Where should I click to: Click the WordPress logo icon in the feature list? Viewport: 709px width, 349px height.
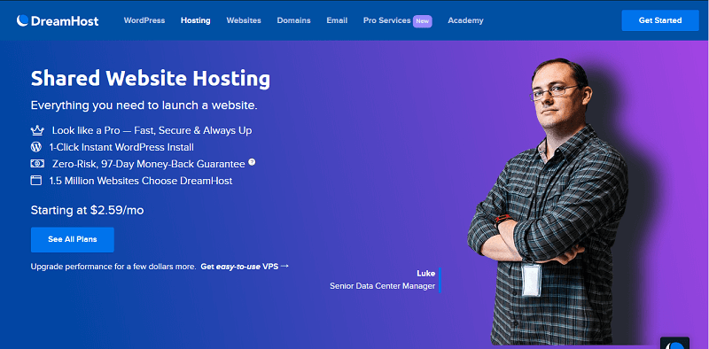coord(35,147)
